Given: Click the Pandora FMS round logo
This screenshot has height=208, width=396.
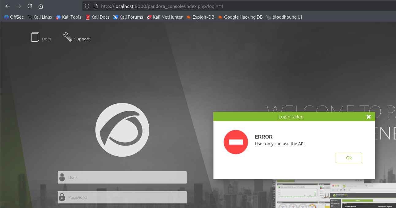Looking at the screenshot, I should pos(122,130).
